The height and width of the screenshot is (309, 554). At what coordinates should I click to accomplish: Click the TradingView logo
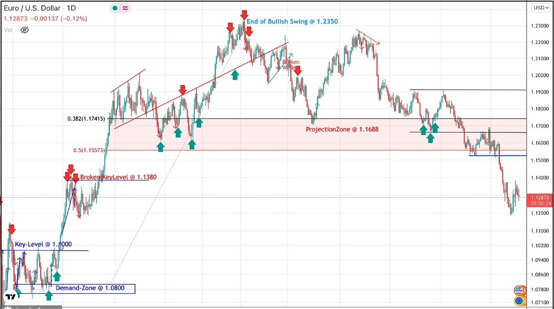point(10,298)
